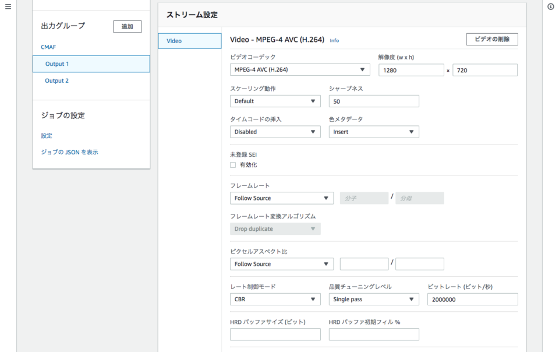
Task: Open the スケーリング動作 dropdown showing Default
Action: click(275, 101)
